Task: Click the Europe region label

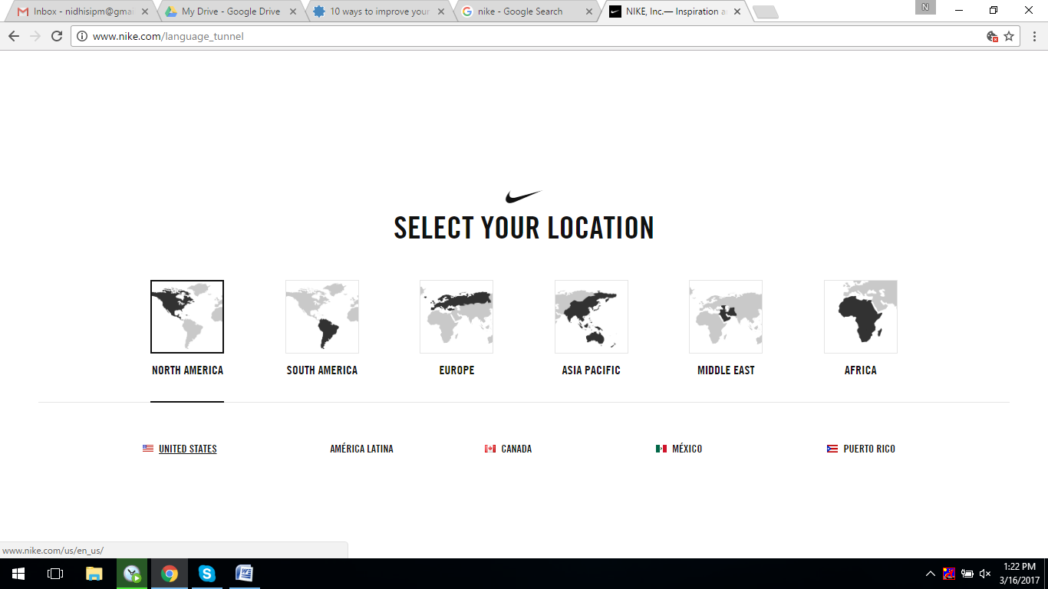Action: [456, 370]
